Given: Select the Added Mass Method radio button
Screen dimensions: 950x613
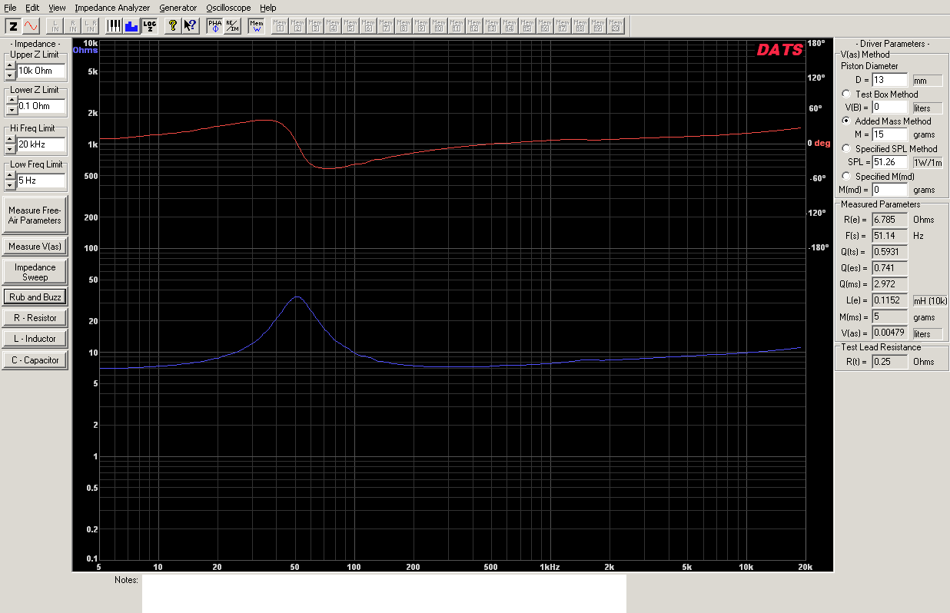Looking at the screenshot, I should (x=847, y=121).
